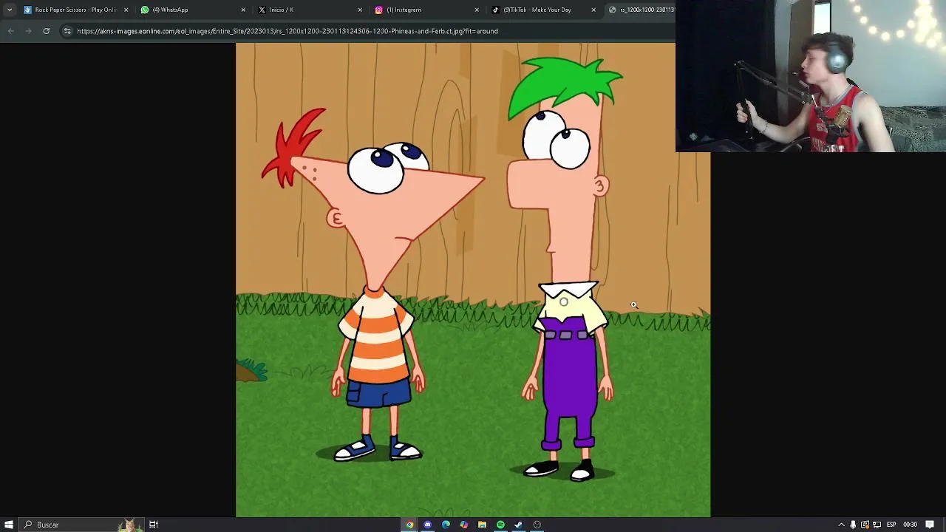Open Spotify from the taskbar
Image resolution: width=946 pixels, height=532 pixels.
click(x=500, y=525)
